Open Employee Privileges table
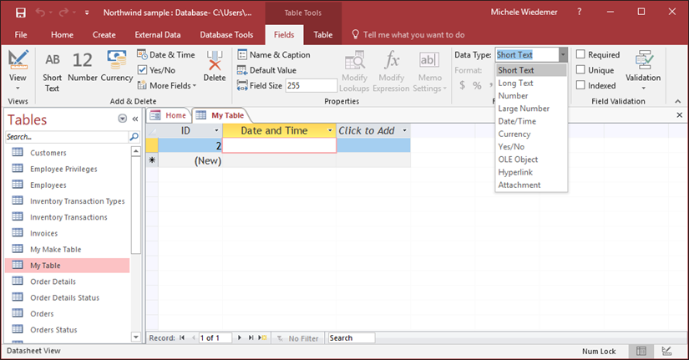 point(63,169)
